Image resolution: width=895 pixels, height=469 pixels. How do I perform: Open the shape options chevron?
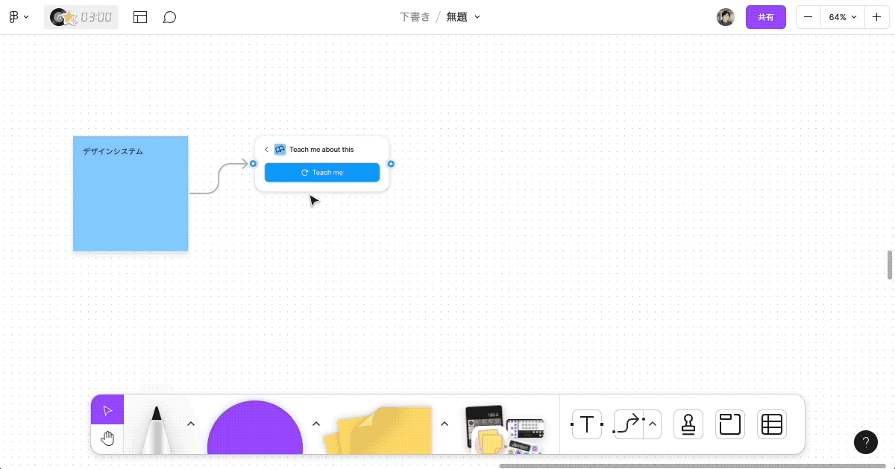coord(315,423)
